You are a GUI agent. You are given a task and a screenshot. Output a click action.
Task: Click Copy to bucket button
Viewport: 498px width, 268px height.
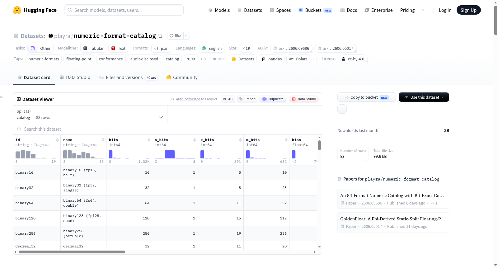coord(367,97)
